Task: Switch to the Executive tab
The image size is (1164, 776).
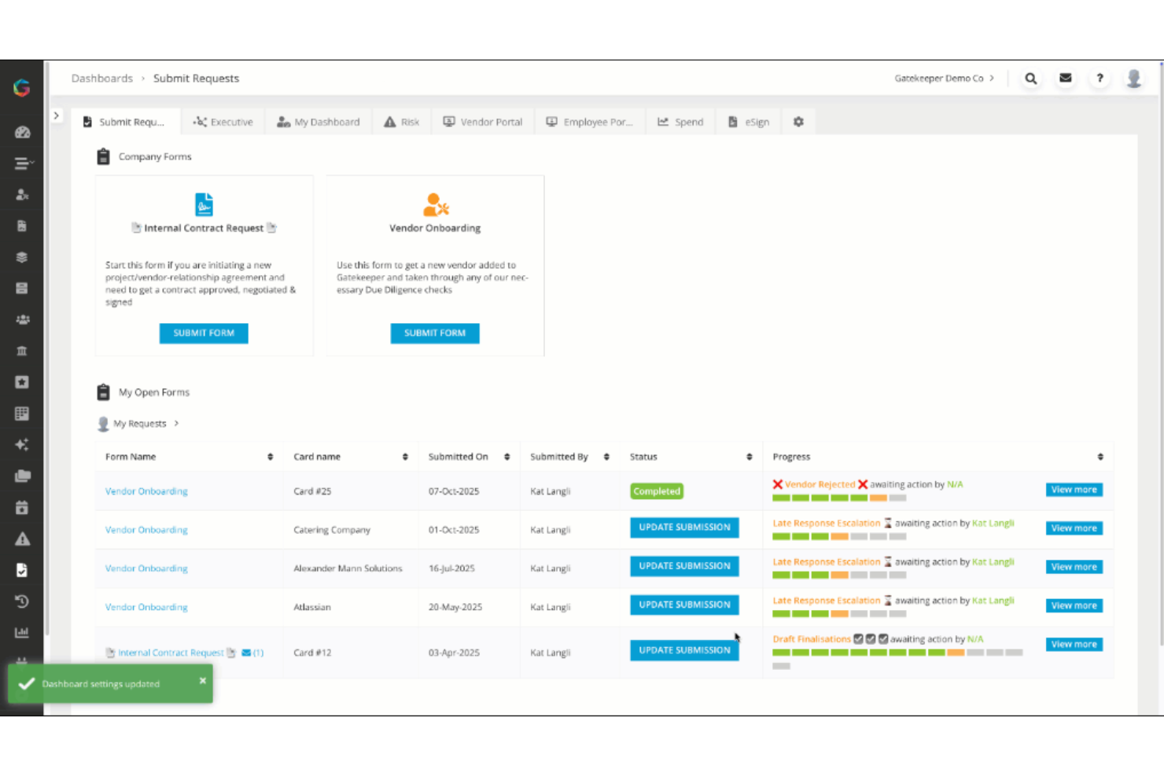Action: coord(223,122)
